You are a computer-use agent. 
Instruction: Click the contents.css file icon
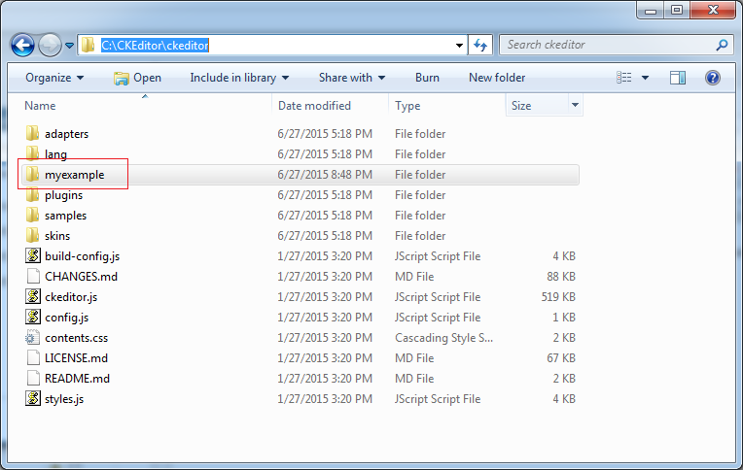coord(32,338)
